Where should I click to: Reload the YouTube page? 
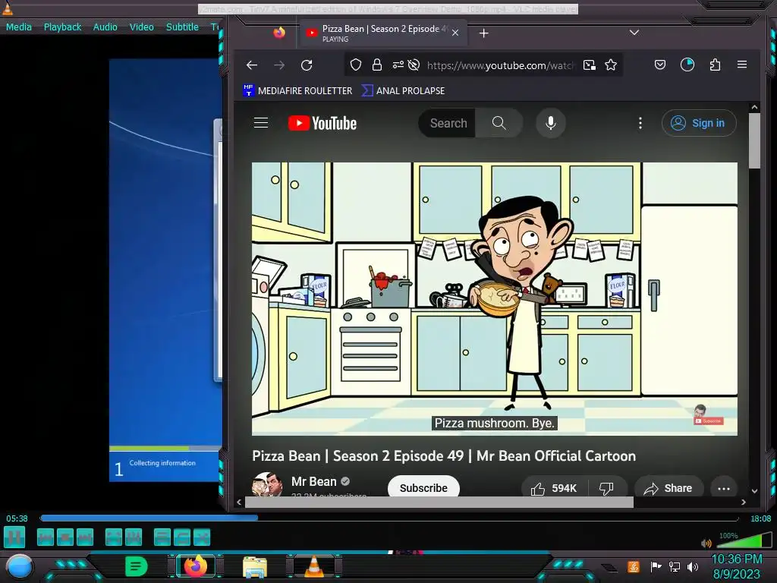click(x=307, y=65)
